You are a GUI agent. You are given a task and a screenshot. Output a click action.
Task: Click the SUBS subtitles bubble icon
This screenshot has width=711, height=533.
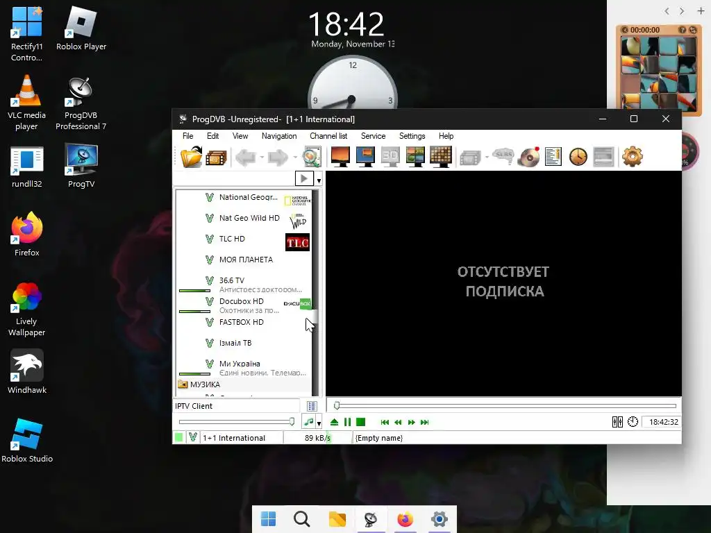tap(503, 156)
